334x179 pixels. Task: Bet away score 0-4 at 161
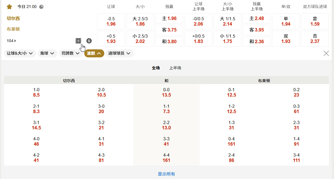pos(231,141)
